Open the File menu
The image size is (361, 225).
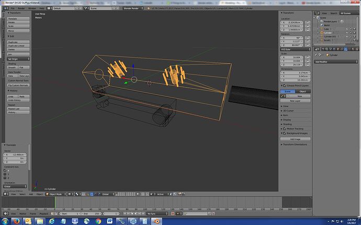(x=13, y=8)
